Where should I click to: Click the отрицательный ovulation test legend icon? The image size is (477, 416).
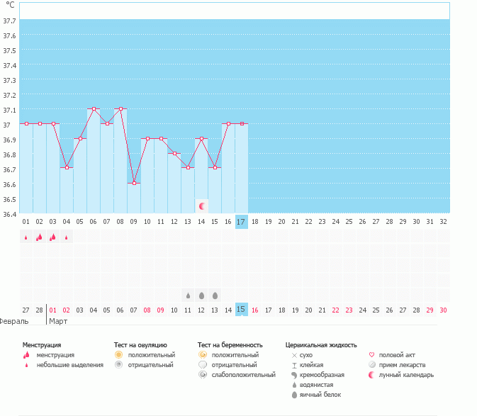click(x=119, y=365)
